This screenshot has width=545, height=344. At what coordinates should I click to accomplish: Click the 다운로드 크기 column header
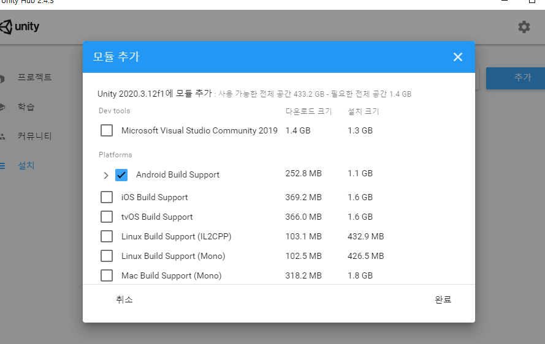pos(308,111)
